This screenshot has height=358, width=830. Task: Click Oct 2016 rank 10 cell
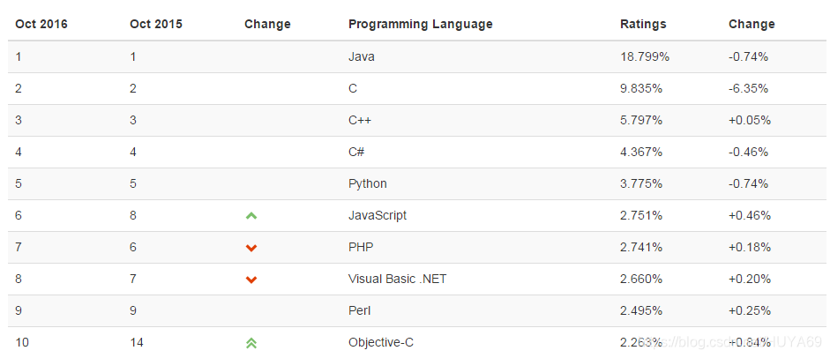(x=22, y=342)
